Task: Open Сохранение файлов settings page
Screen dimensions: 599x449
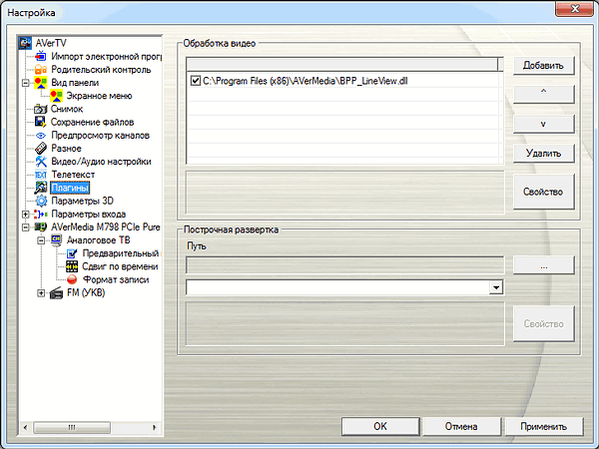Action: pos(93,122)
